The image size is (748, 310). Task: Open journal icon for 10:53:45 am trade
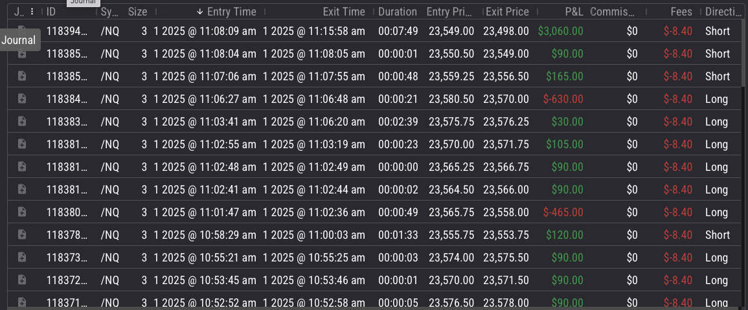21,280
